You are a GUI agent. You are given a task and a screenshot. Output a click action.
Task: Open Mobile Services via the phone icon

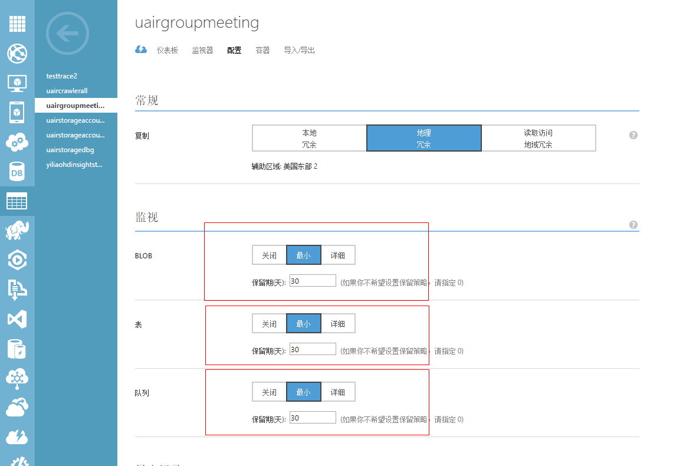(17, 112)
